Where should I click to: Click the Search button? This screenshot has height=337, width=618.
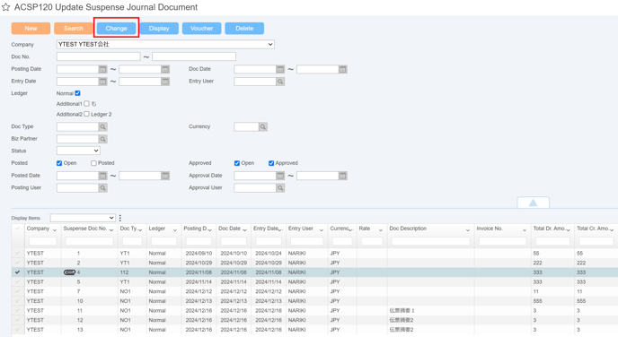click(x=74, y=29)
